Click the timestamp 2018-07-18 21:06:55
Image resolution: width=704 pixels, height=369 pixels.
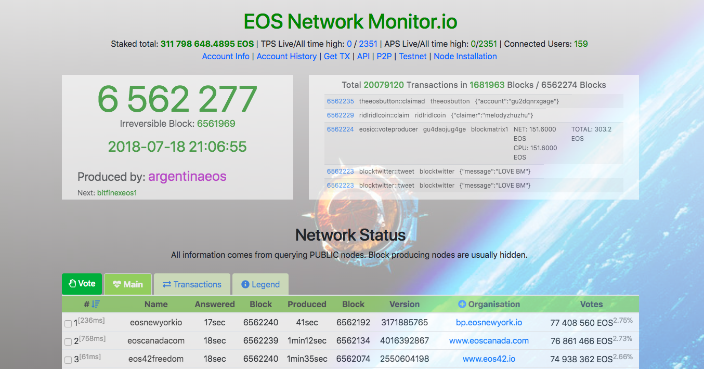(177, 147)
